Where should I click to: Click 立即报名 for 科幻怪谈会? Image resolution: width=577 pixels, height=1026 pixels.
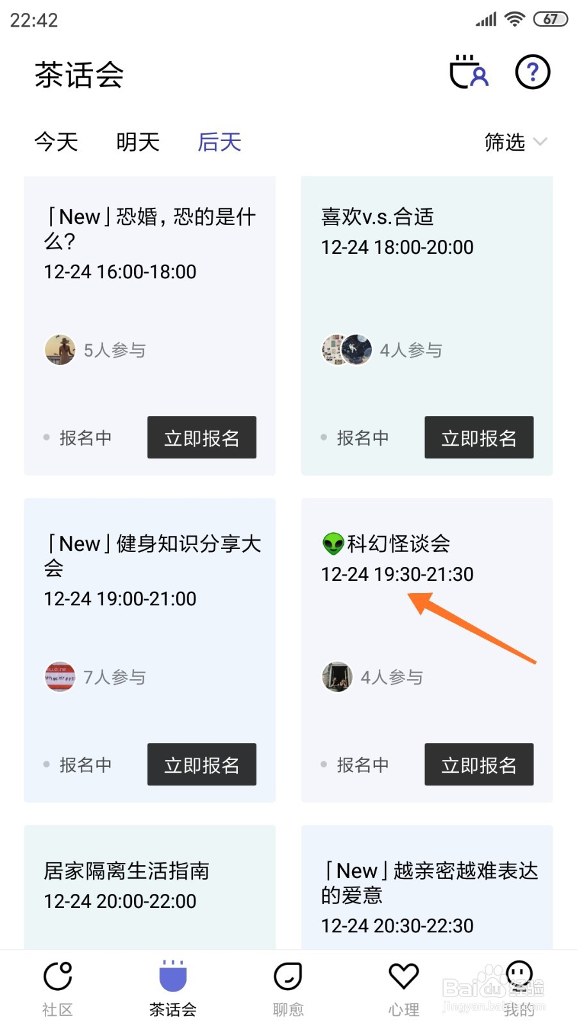(x=479, y=764)
